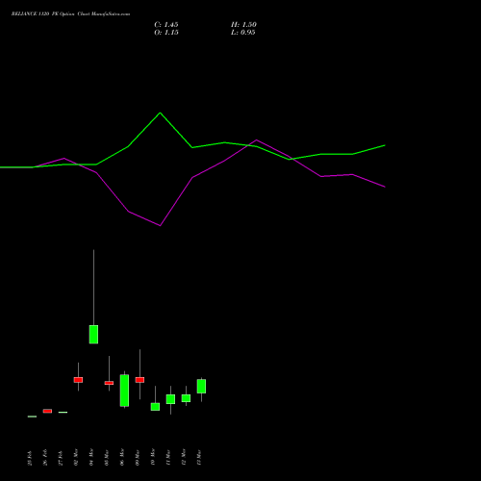Click the 27 Feb date label
Viewport: 481px width, 481px height.
[61, 458]
